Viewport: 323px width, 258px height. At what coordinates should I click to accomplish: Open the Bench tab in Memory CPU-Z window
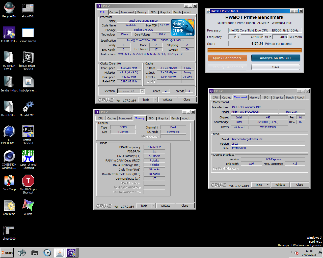tap(175, 118)
